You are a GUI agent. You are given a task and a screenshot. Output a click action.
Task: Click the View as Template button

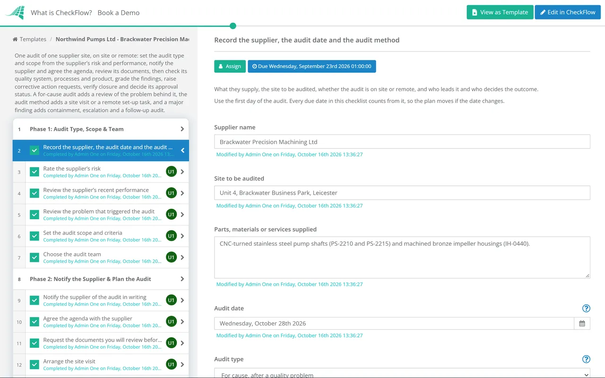500,12
